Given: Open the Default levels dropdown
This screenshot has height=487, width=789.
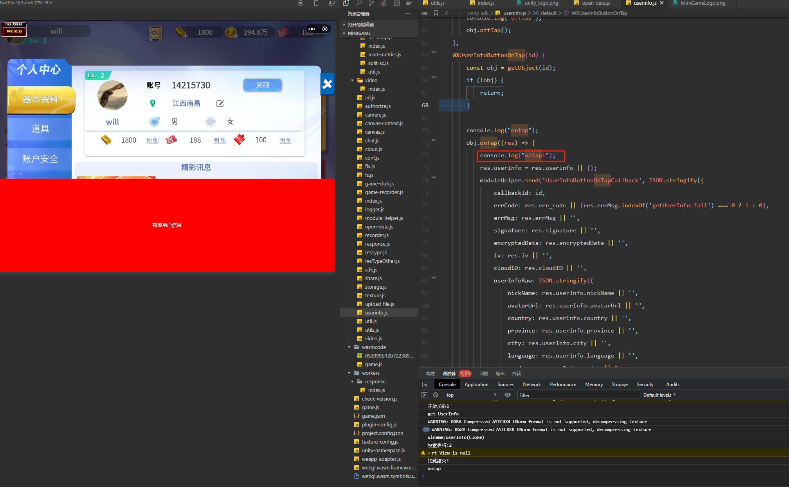Looking at the screenshot, I should (x=659, y=395).
